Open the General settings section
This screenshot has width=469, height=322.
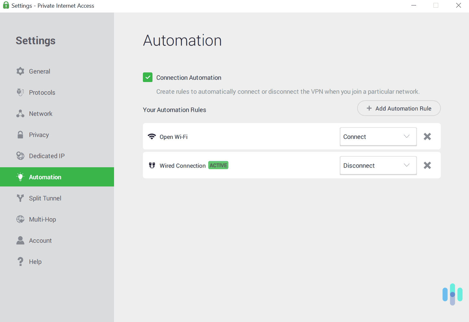[20, 71]
